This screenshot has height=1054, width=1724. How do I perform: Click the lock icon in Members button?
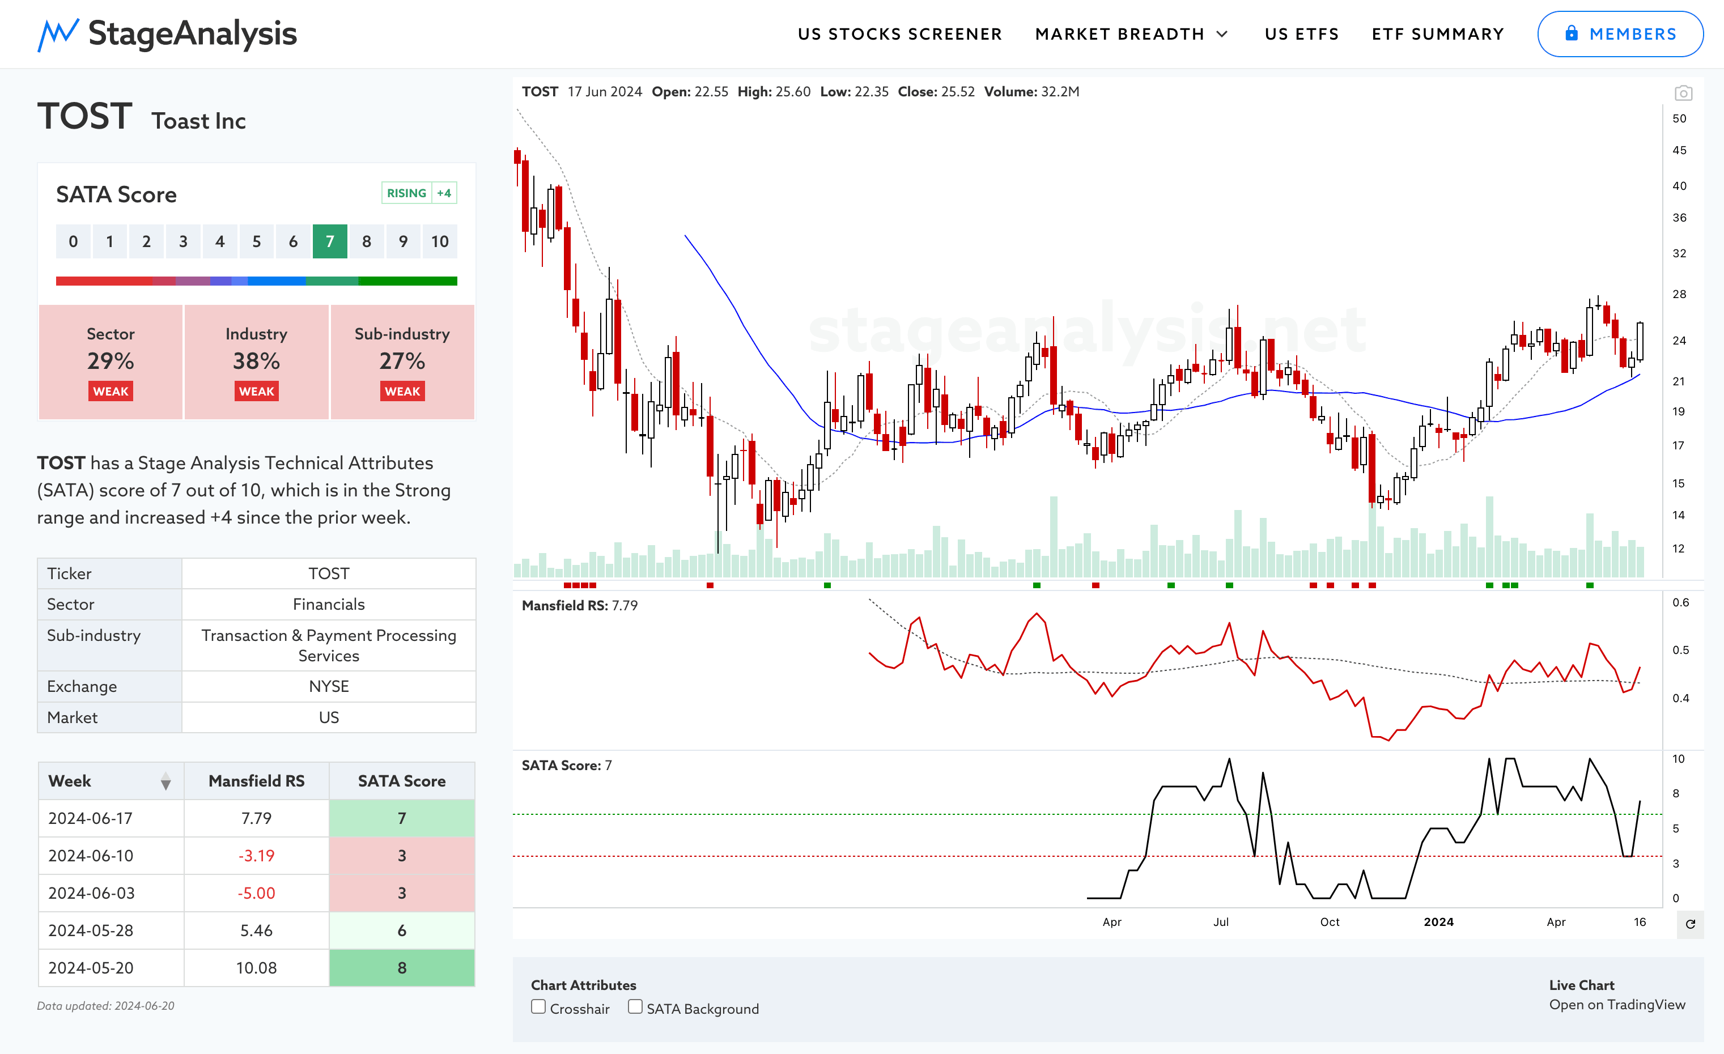[1572, 33]
